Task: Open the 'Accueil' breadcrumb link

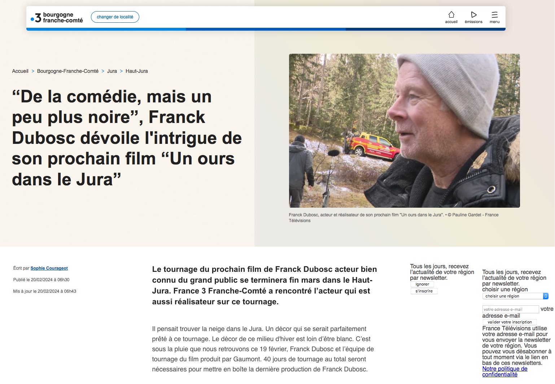Action: pos(20,71)
